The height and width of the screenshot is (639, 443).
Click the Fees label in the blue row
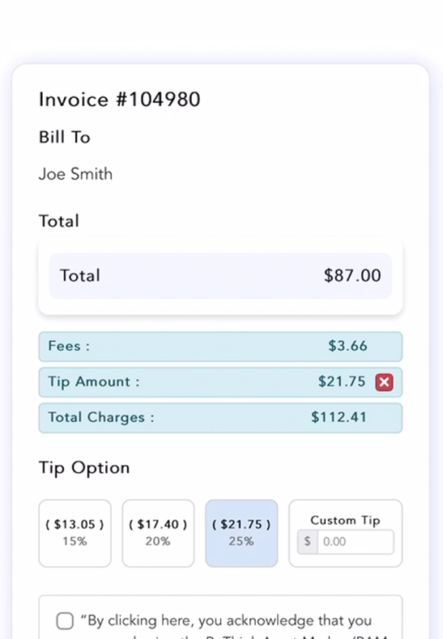[69, 346]
